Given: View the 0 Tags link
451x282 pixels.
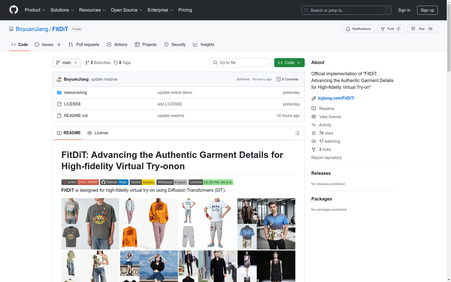Looking at the screenshot, I should coord(122,63).
